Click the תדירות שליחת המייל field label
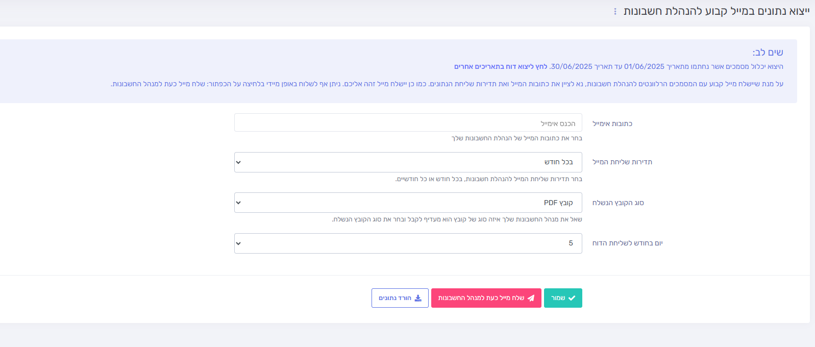Screen dimensions: 815x347 tap(622, 162)
